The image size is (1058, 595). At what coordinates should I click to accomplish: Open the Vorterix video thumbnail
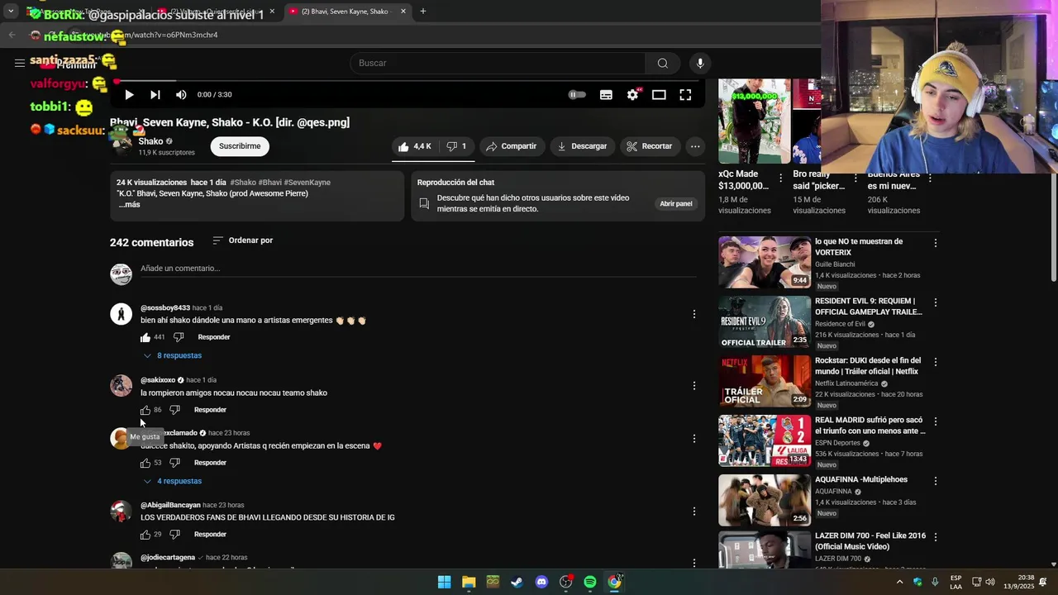(765, 263)
